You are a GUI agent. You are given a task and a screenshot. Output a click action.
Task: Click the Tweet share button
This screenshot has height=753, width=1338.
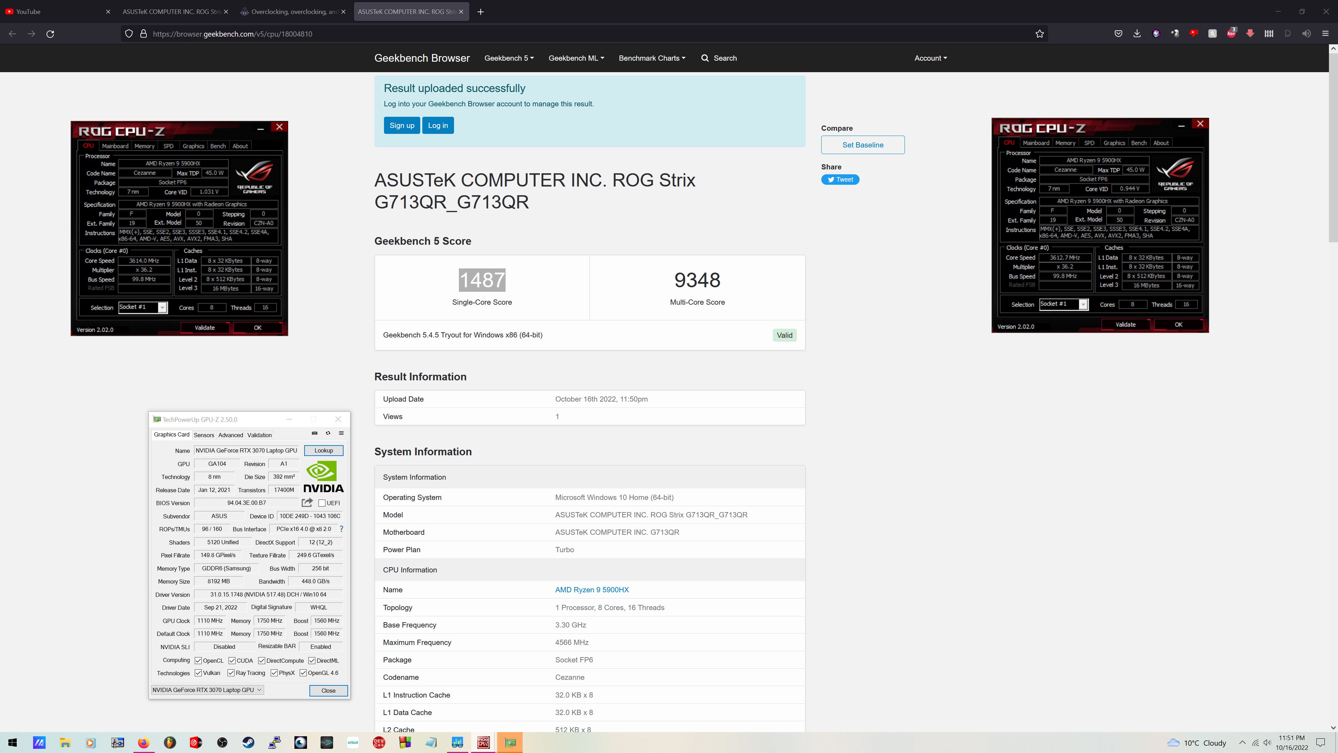(x=840, y=180)
